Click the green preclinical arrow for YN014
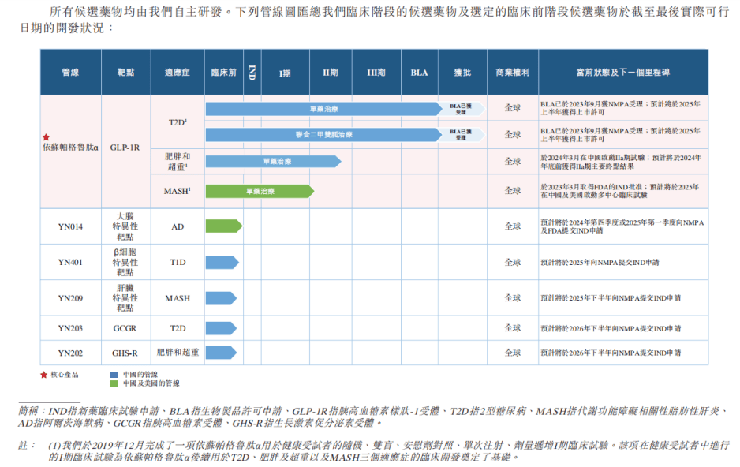Image resolution: width=740 pixels, height=467 pixels. tap(224, 226)
